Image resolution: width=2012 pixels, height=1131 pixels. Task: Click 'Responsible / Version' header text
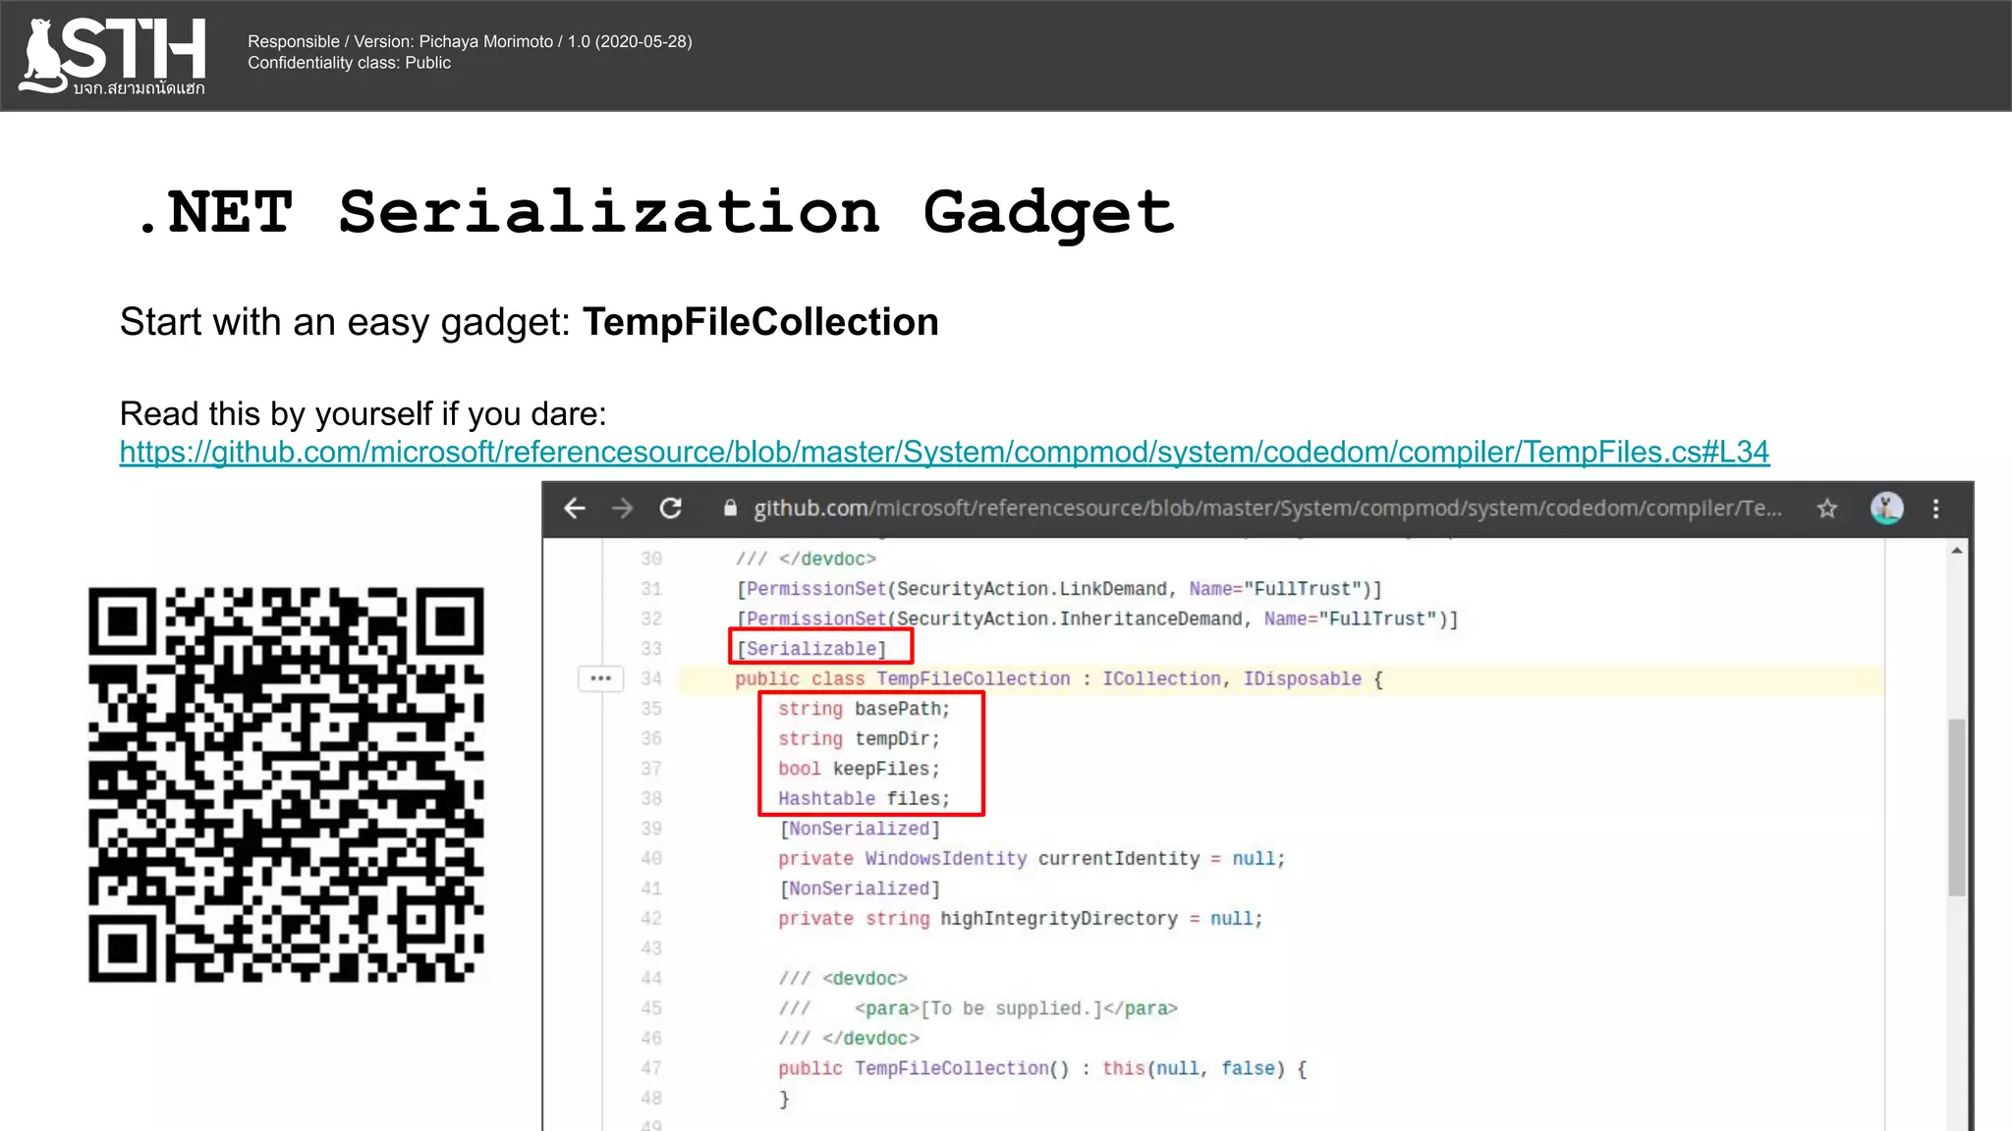[x=470, y=41]
